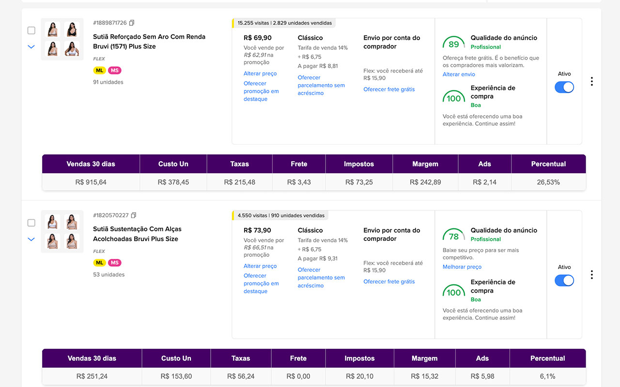Open product thumbnail of Sutiã Reforçado listing
The image size is (620, 387).
(62, 39)
